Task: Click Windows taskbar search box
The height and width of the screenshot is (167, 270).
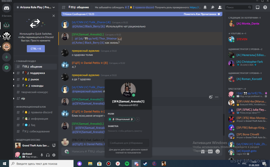Action: [x=41, y=163]
